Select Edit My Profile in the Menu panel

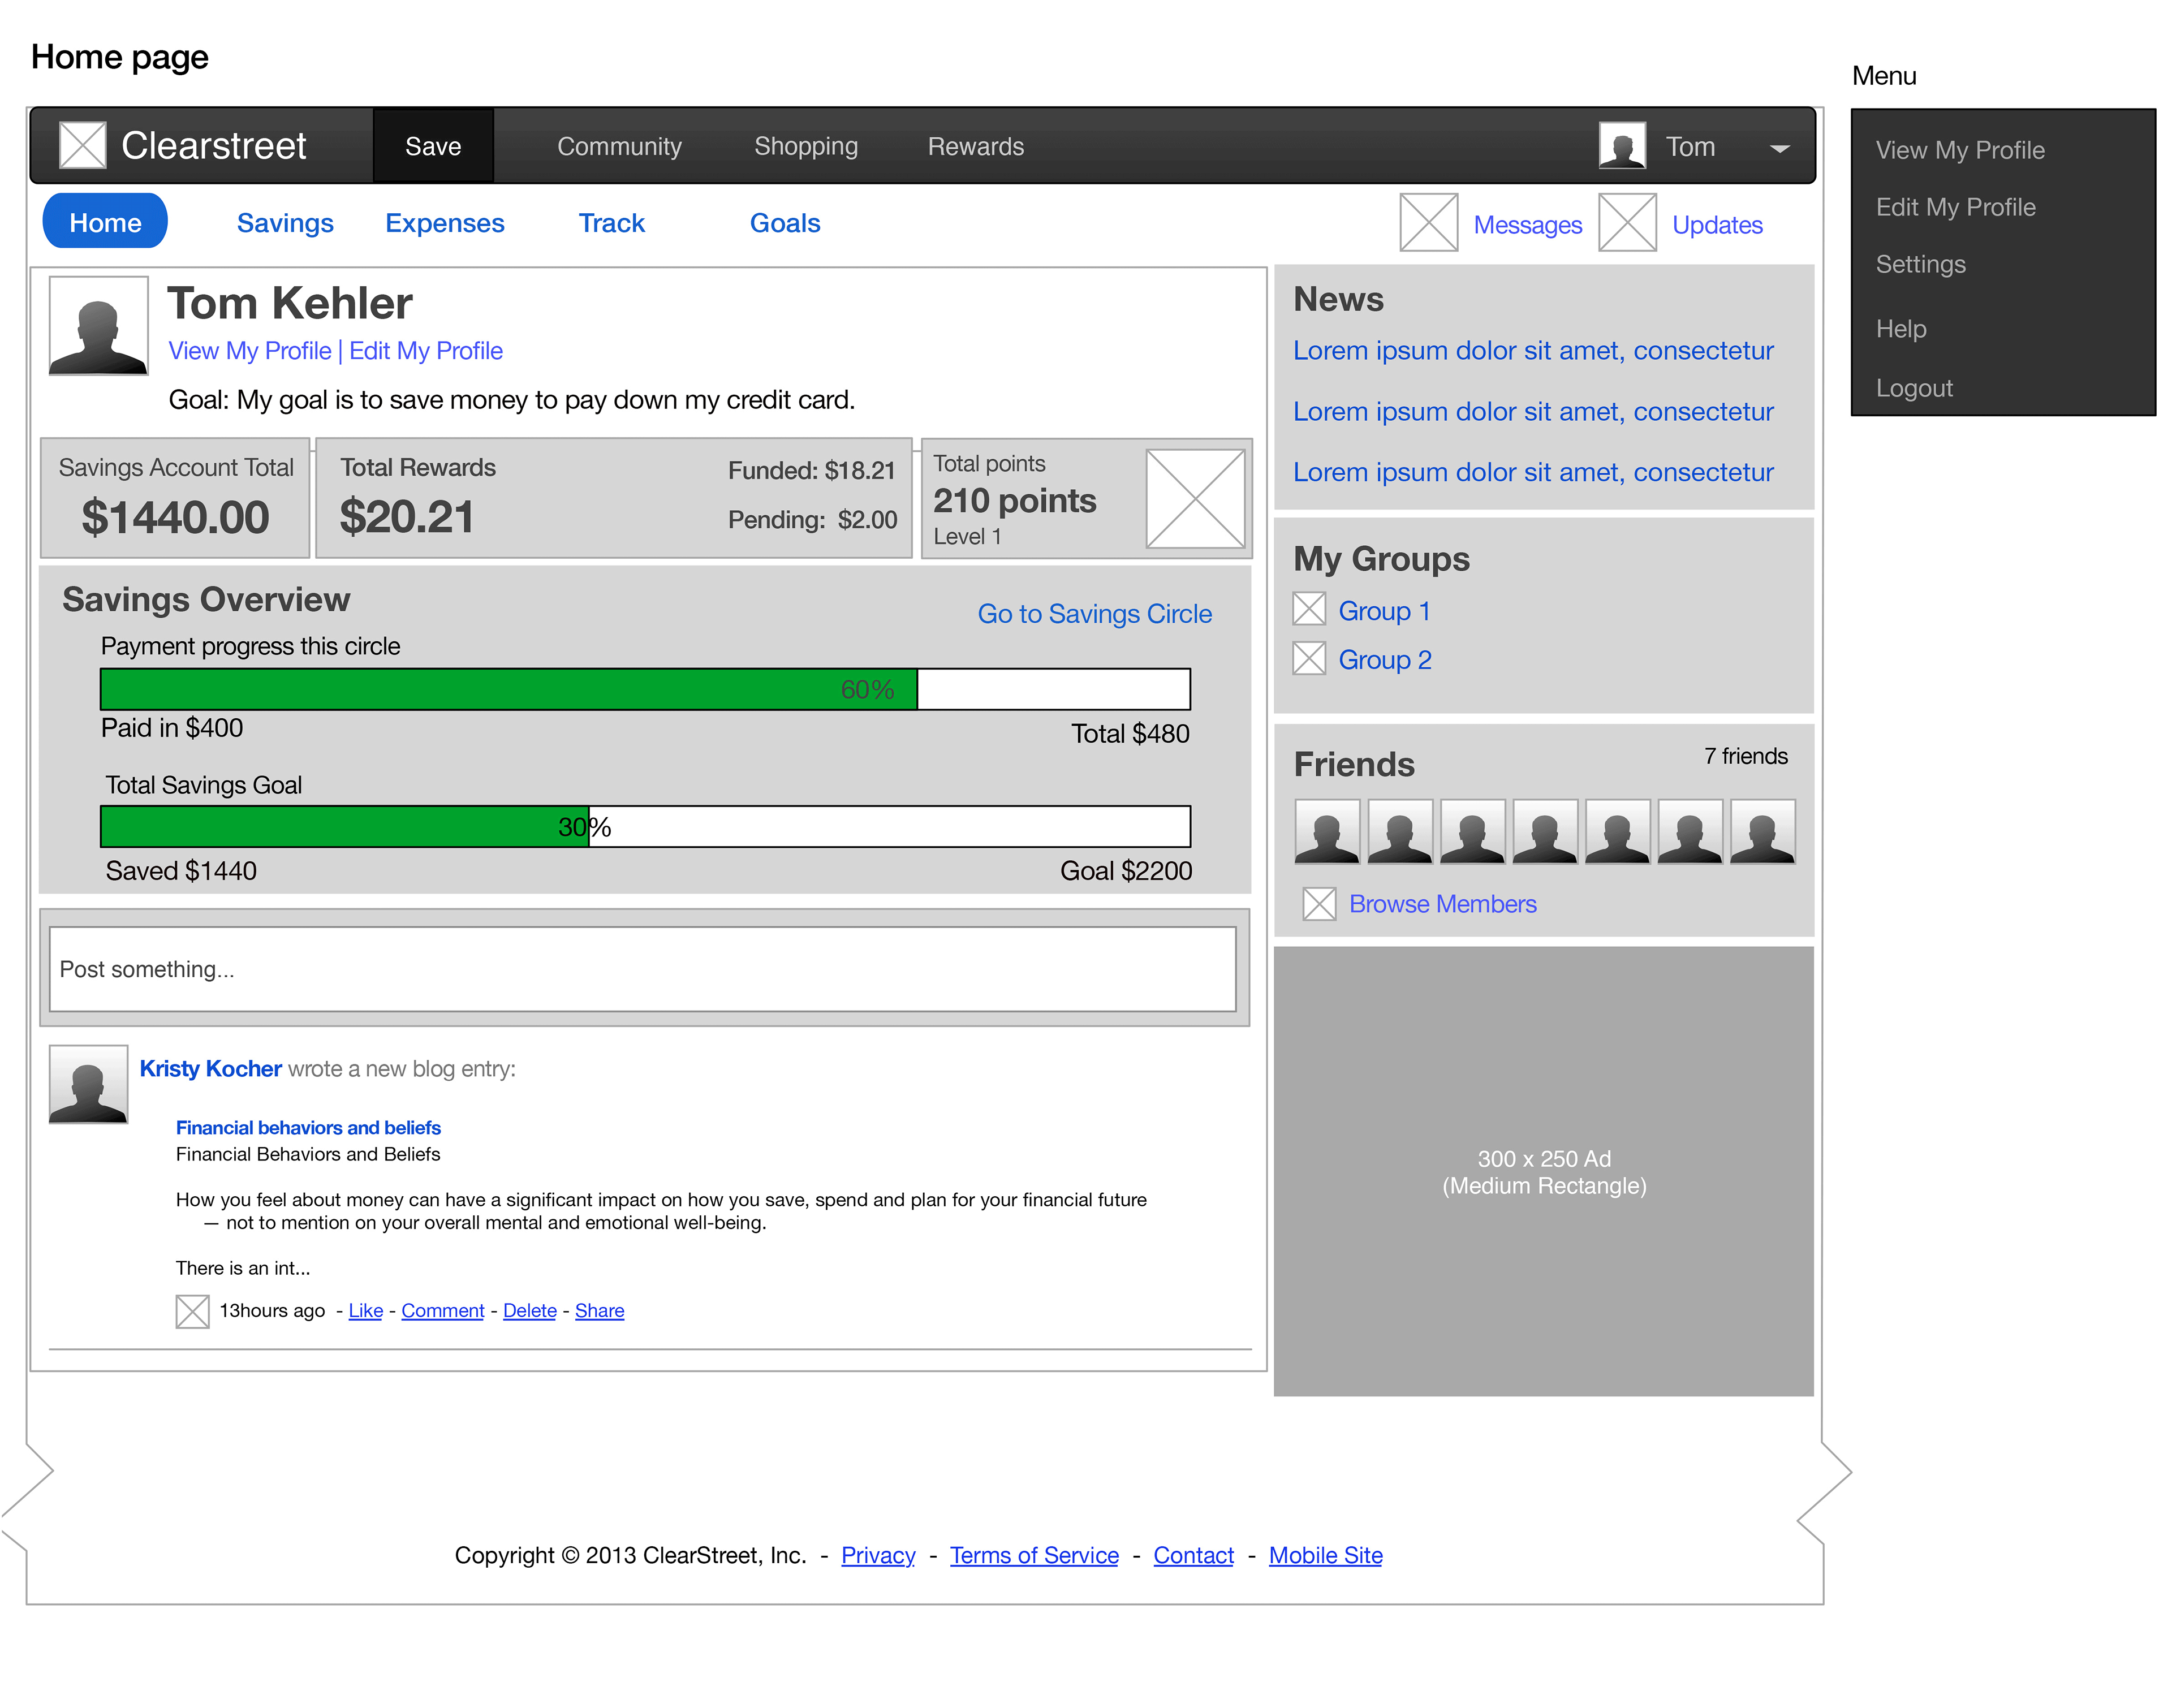[1956, 207]
